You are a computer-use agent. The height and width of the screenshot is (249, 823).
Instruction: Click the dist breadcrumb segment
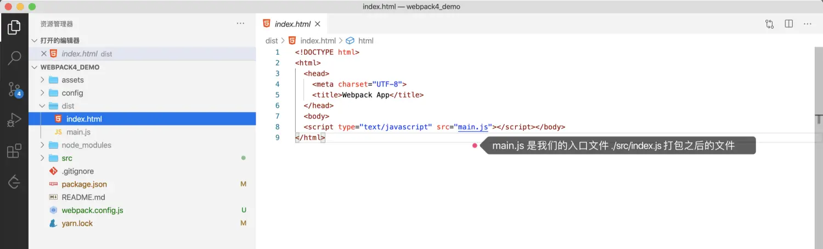click(x=272, y=40)
